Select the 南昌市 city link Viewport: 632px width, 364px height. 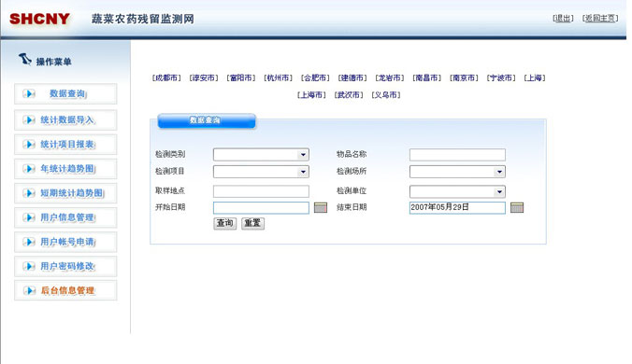426,78
